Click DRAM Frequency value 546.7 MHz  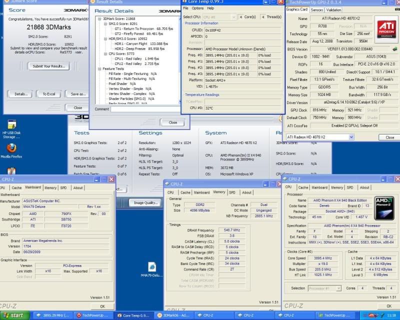(232, 230)
